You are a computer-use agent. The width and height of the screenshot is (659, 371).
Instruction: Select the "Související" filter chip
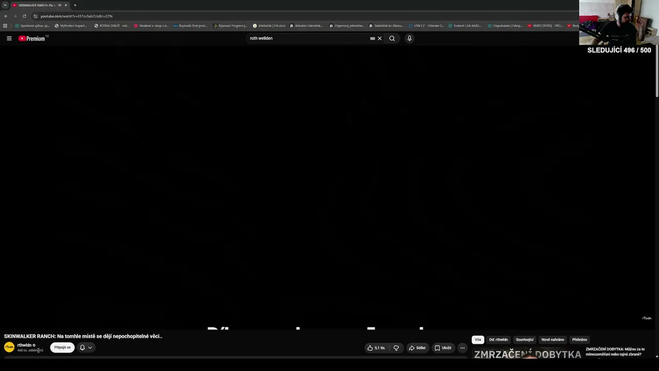point(525,340)
